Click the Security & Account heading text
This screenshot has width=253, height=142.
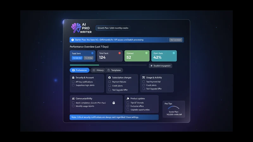[85, 77]
